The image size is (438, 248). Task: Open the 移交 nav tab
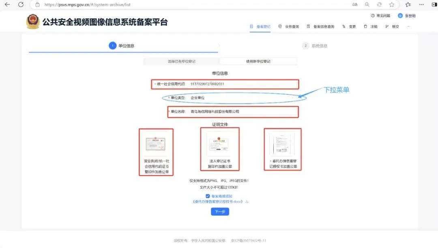(x=392, y=26)
